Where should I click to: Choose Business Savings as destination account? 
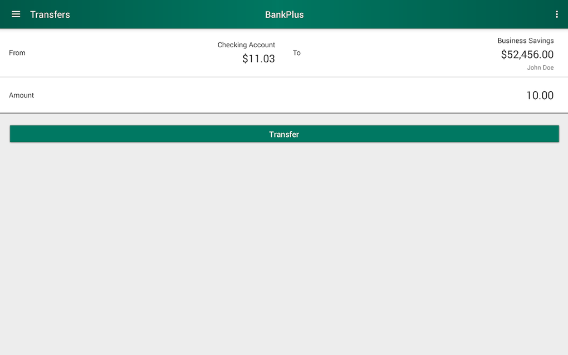click(x=525, y=40)
